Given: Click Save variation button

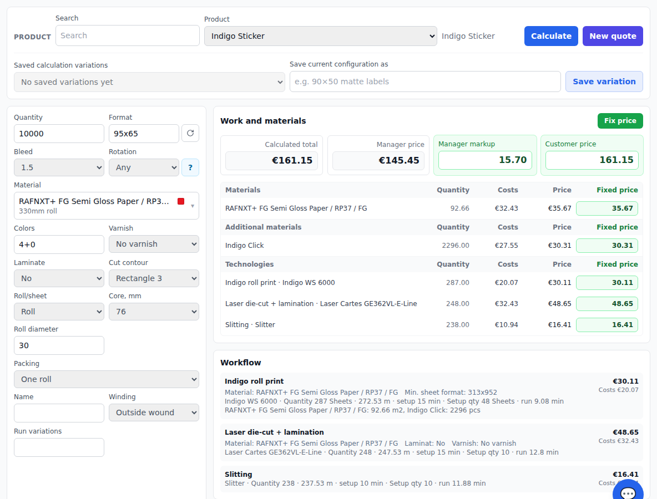Looking at the screenshot, I should pos(604,82).
